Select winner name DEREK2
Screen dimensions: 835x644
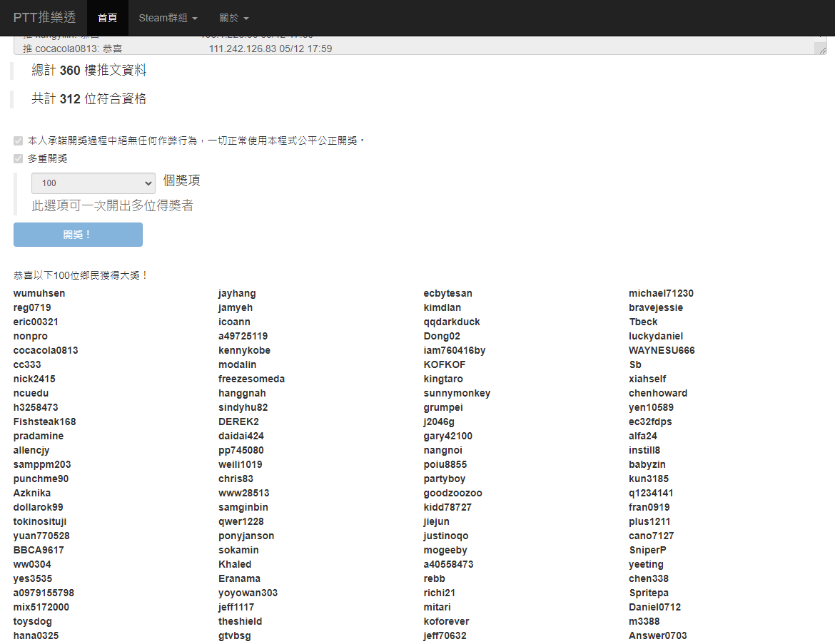pos(238,421)
